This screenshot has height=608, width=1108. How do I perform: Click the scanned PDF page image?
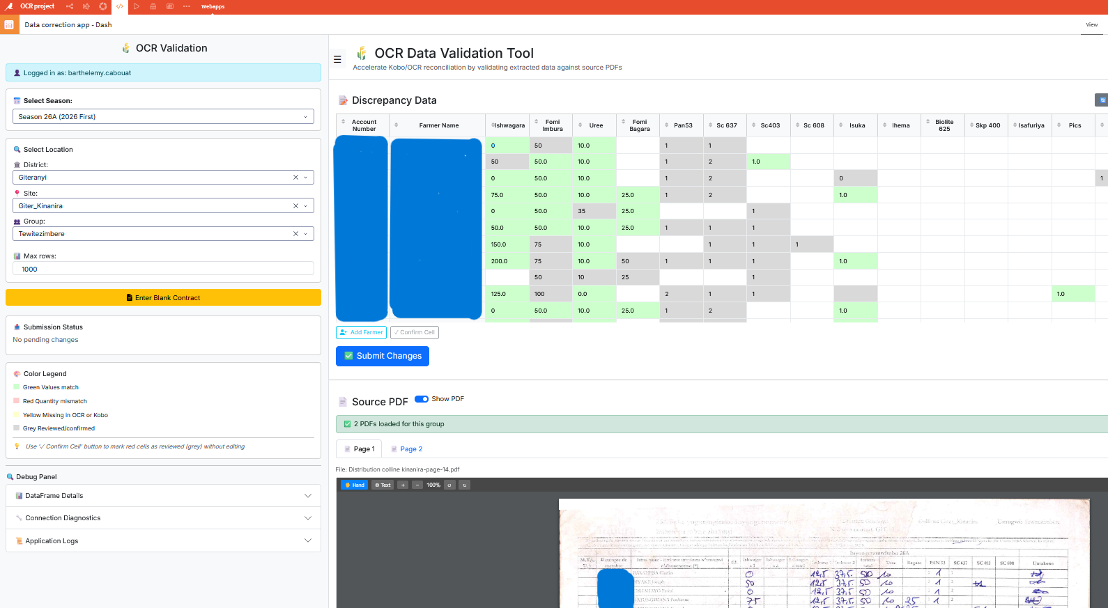[824, 554]
